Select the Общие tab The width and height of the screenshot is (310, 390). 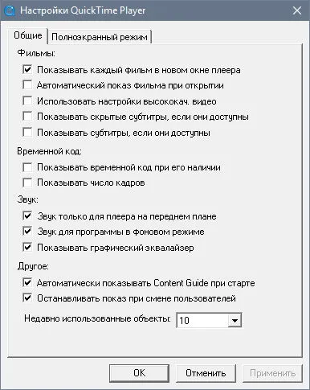click(x=28, y=35)
